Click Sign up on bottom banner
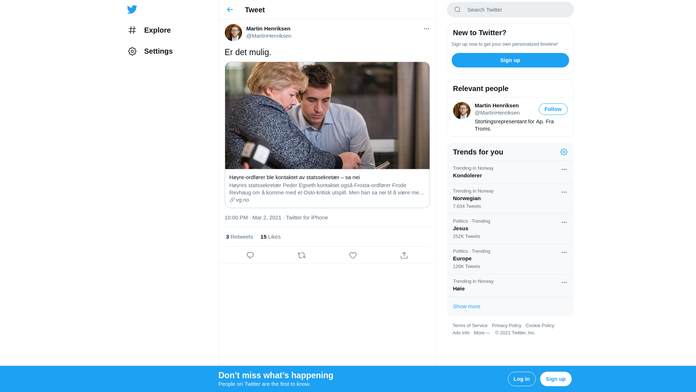This screenshot has width=696, height=392. click(x=556, y=379)
